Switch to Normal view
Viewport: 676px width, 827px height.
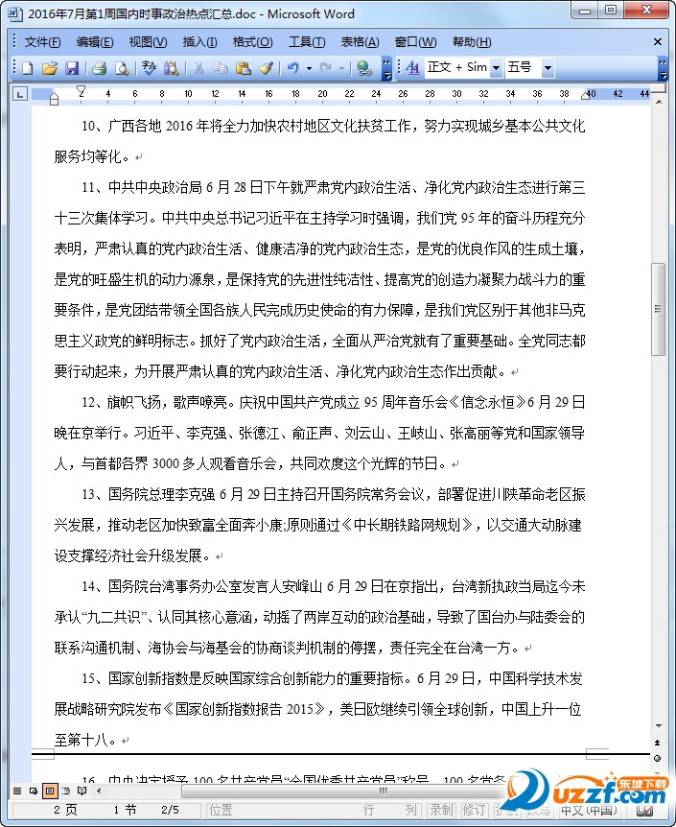(x=17, y=791)
